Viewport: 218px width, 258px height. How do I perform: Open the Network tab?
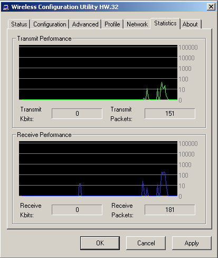[137, 24]
